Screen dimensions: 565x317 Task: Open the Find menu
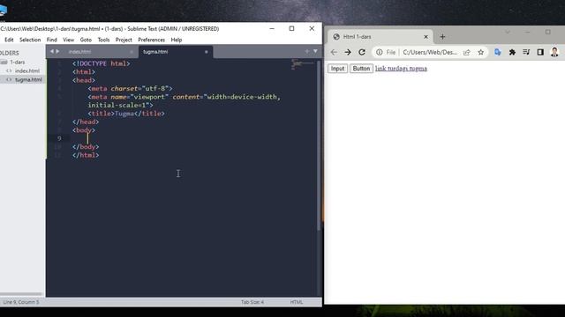[51, 40]
